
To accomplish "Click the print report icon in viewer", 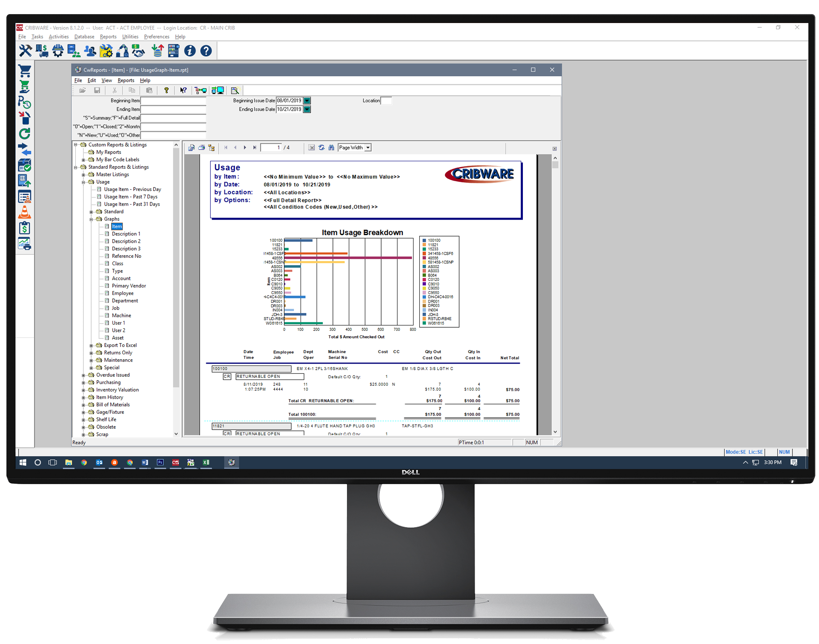I will [201, 147].
